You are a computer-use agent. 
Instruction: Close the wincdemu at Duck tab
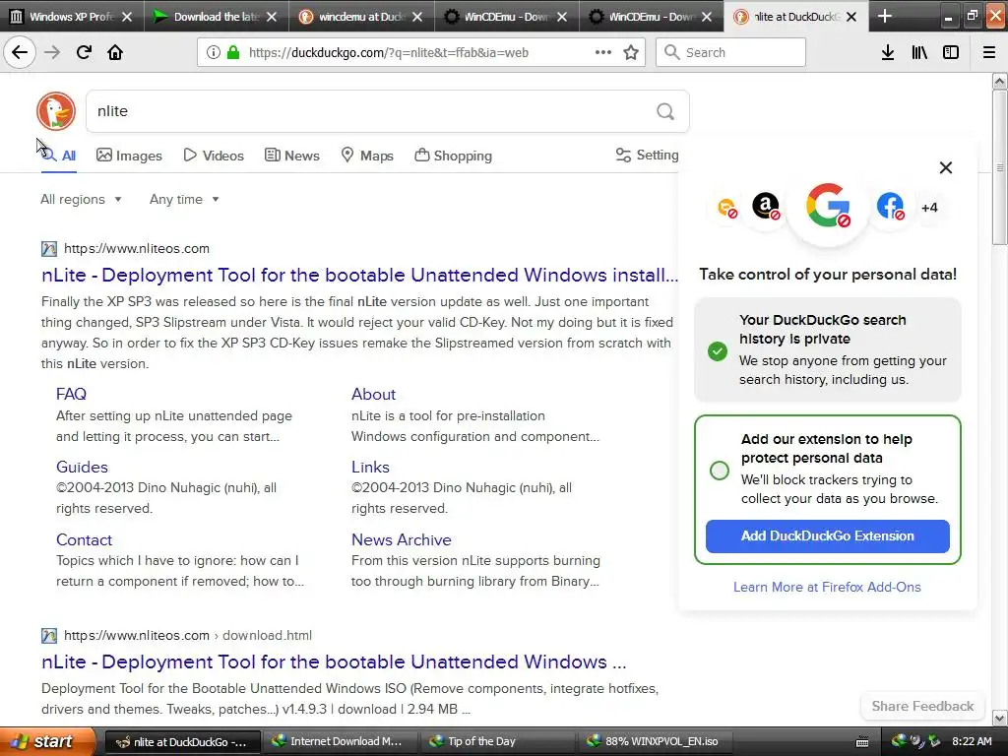417,17
